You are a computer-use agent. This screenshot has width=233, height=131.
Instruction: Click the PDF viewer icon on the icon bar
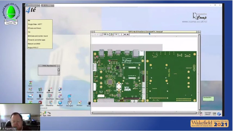pyautogui.click(x=201, y=114)
